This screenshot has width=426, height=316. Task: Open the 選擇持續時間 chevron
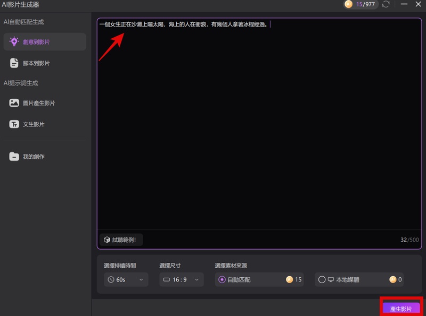(x=141, y=280)
